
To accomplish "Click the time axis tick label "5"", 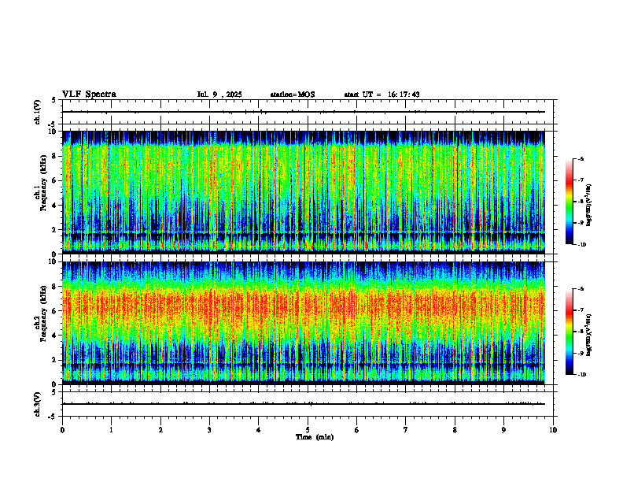I will coord(308,430).
